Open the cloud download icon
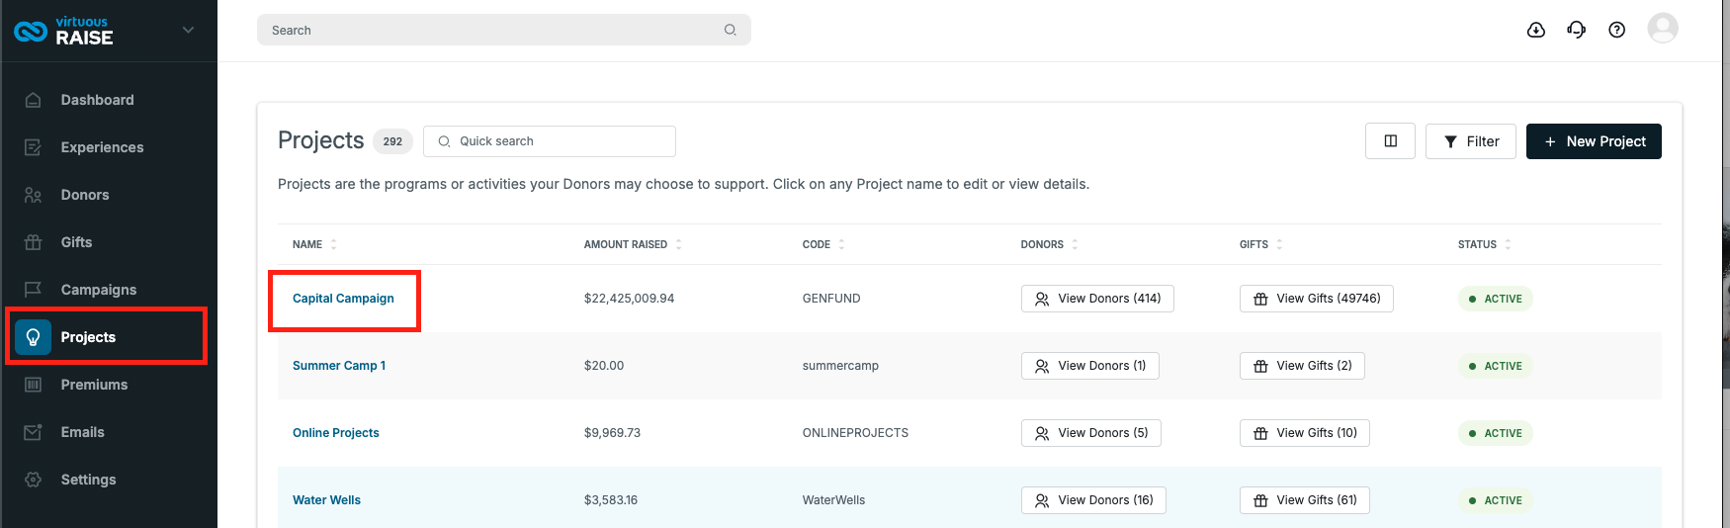Viewport: 1730px width, 528px height. pos(1536,30)
